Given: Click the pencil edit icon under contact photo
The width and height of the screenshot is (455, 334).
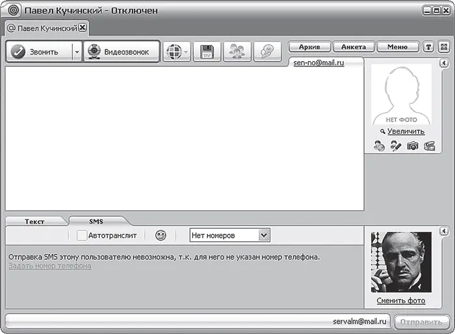Looking at the screenshot, I should pyautogui.click(x=396, y=146).
